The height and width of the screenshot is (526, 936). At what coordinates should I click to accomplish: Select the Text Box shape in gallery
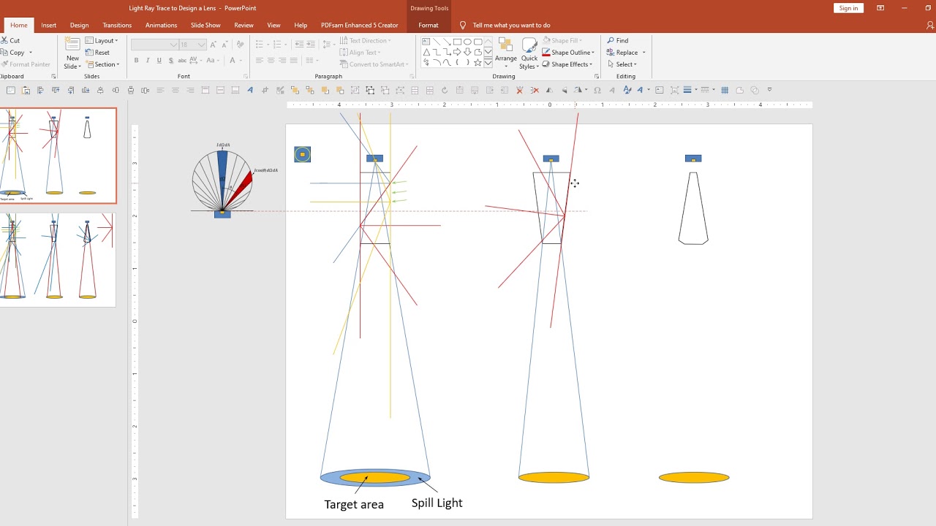(x=426, y=42)
